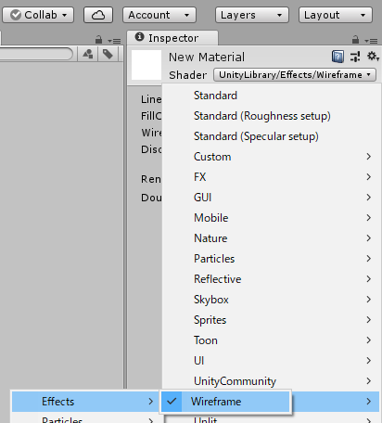Expand the Nature shader submenu
382x423 pixels.
tap(271, 238)
